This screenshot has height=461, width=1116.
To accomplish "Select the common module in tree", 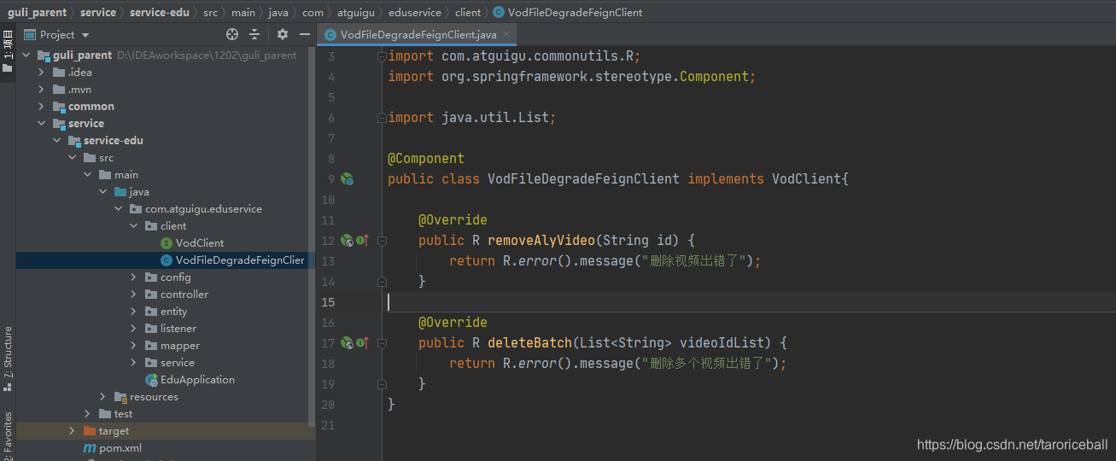I will tap(84, 107).
